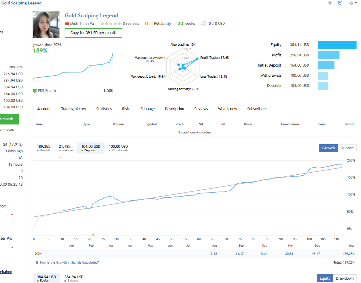Click the book icon beside growth calculation link
The width and height of the screenshot is (361, 283).
37,262
